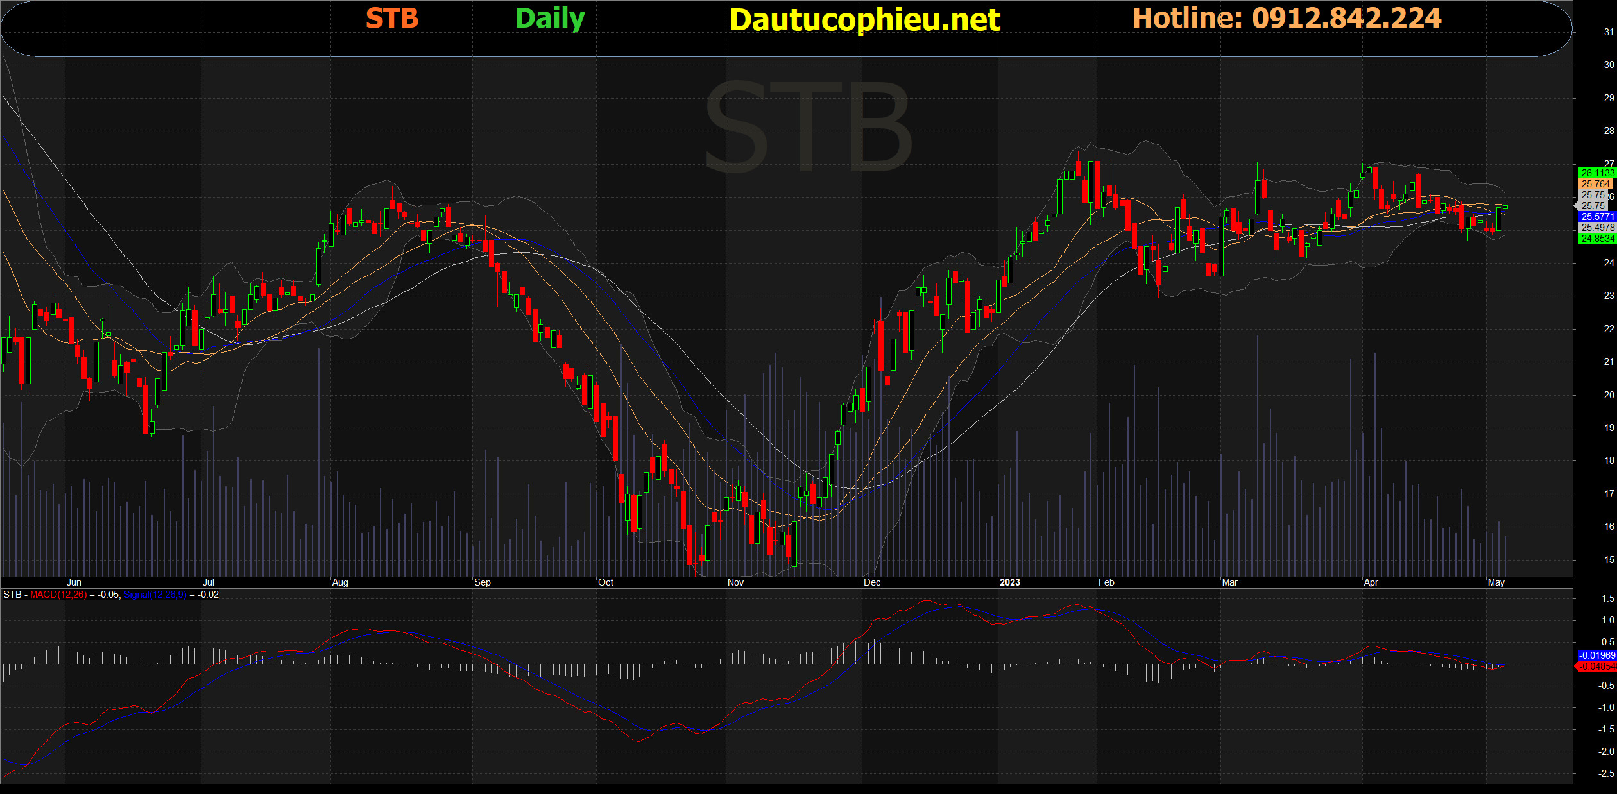Click the May marker on time axis
Viewport: 1617px width, 794px height.
(x=1496, y=582)
